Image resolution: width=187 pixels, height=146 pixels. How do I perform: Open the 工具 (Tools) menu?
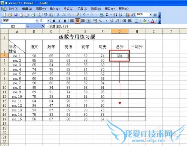click(82, 9)
